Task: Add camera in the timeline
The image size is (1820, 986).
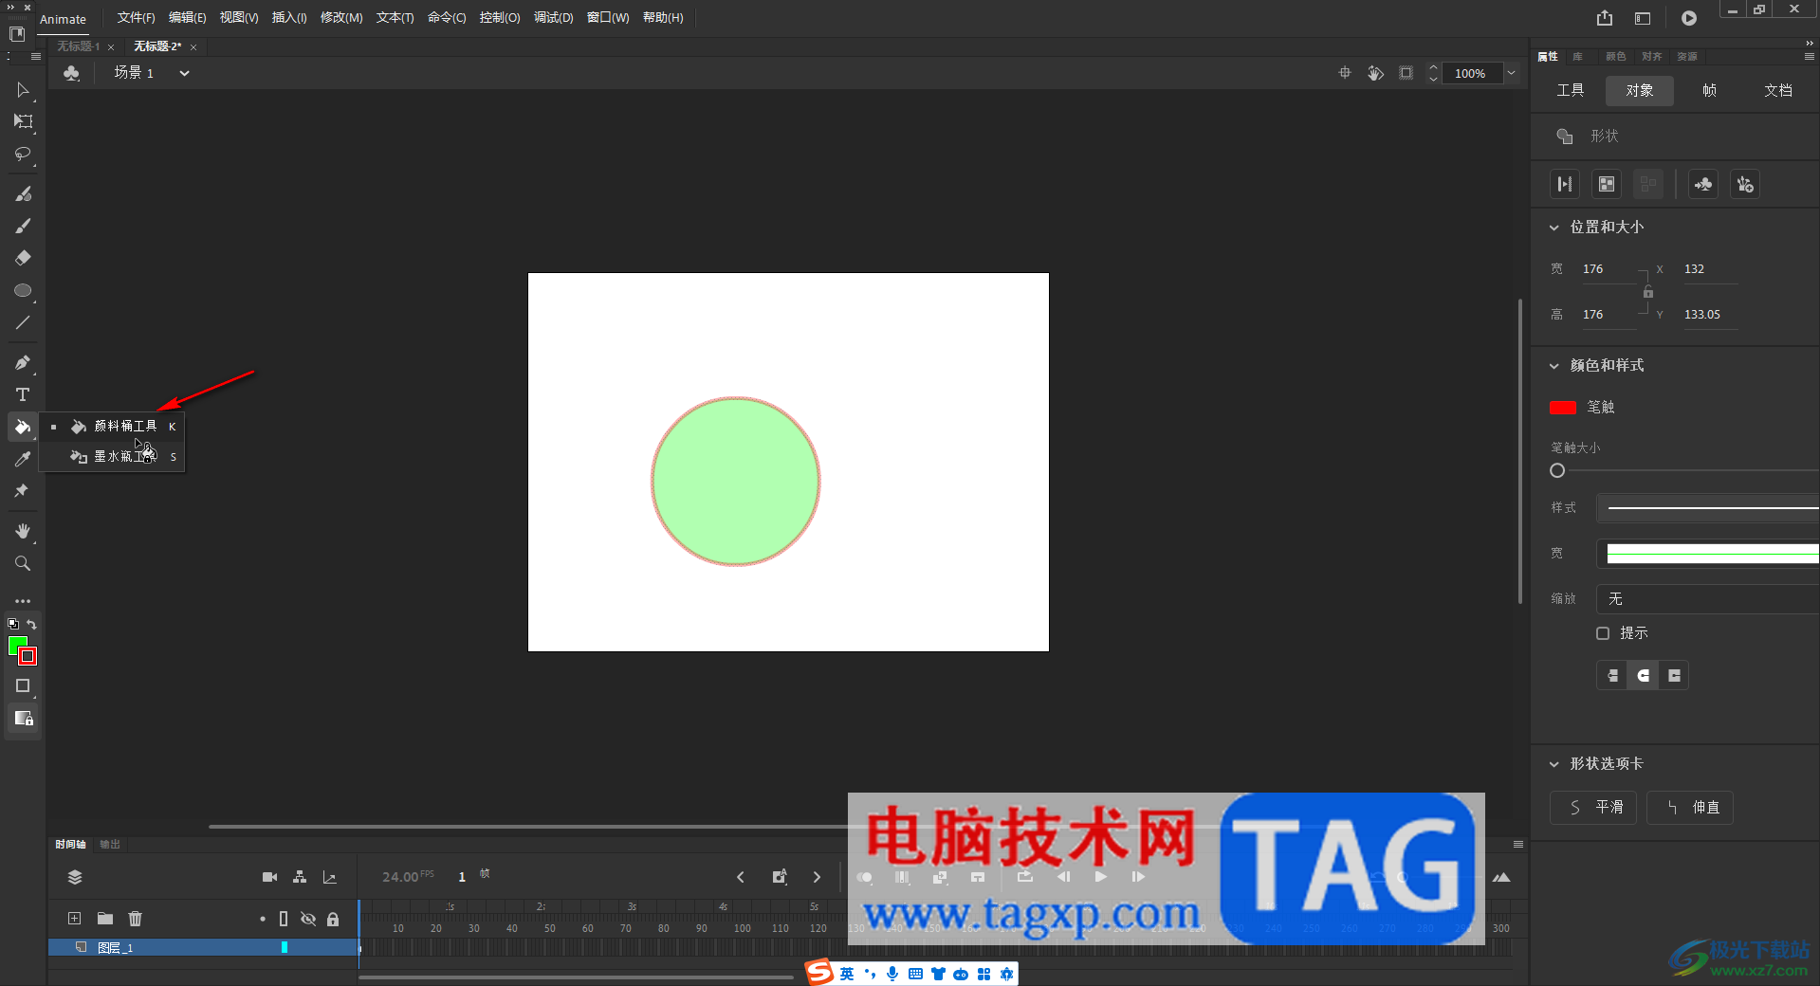Action: [270, 877]
